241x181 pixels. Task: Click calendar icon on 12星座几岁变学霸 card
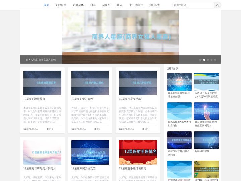coord(120,129)
